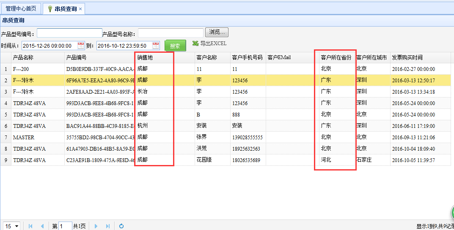Click the Export EXCEL icon
The width and height of the screenshot is (454, 230).
point(195,43)
